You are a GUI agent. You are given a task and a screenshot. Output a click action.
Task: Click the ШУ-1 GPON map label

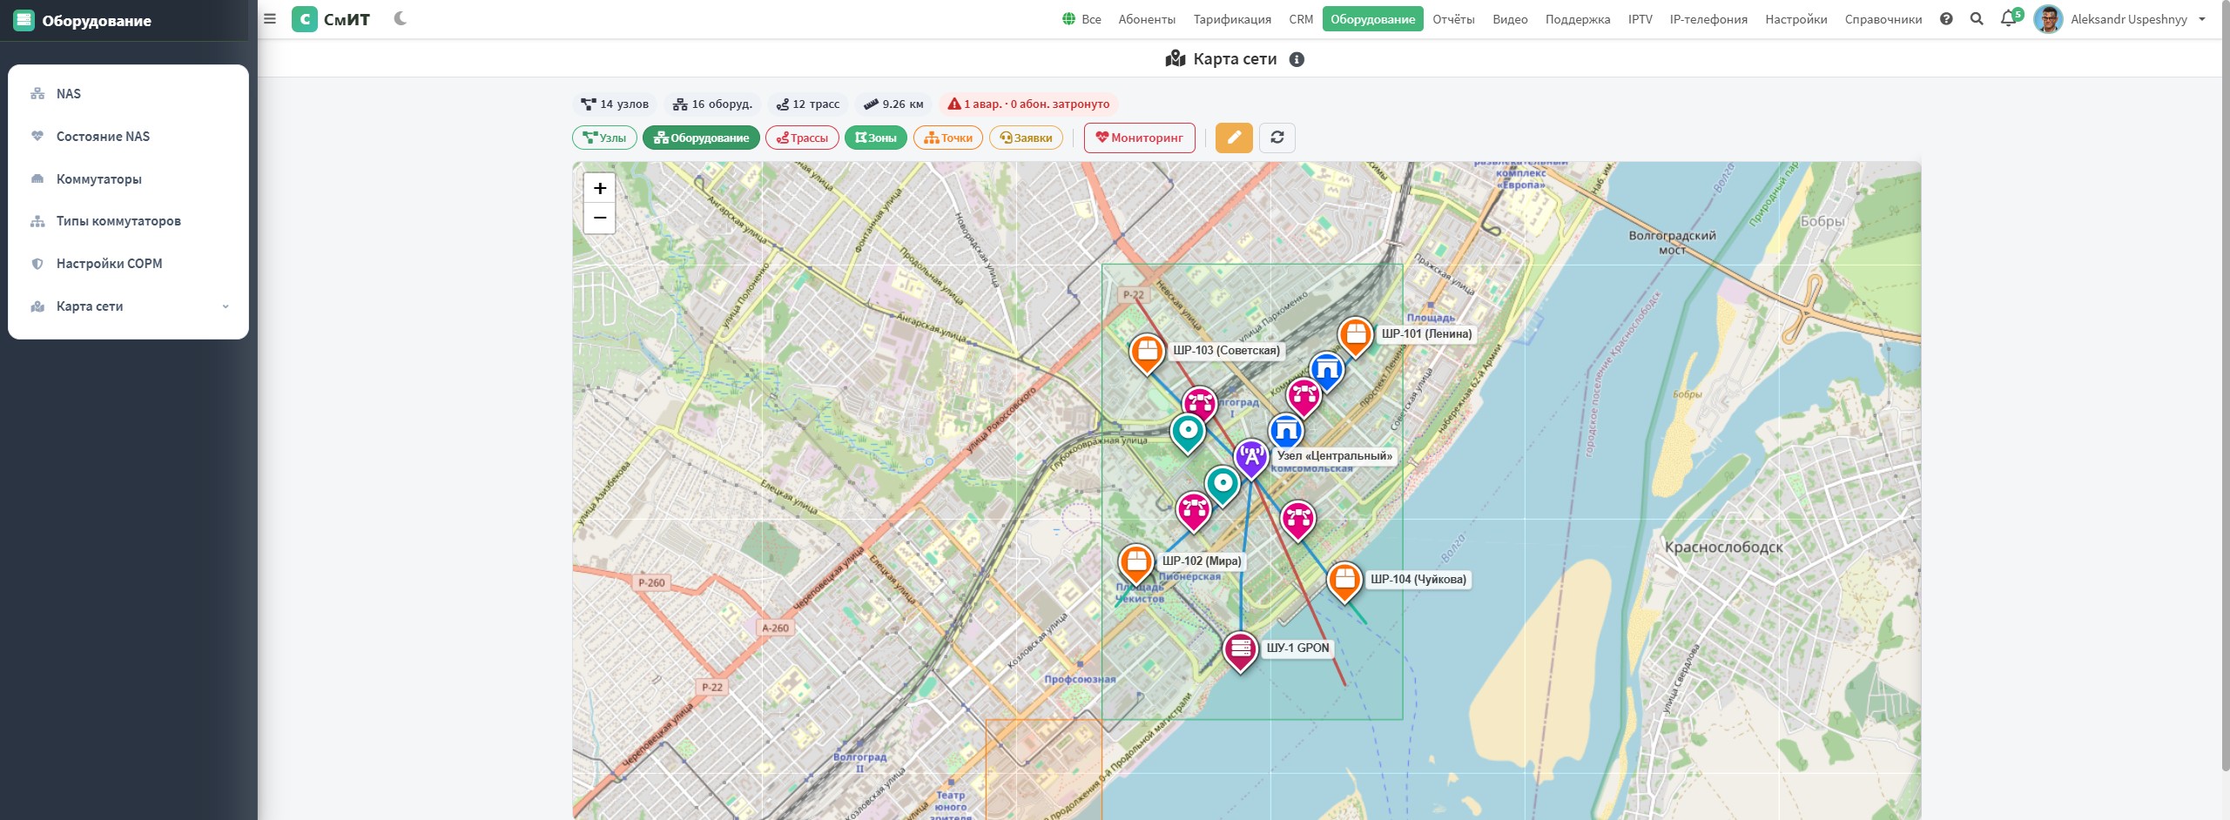coord(1297,649)
